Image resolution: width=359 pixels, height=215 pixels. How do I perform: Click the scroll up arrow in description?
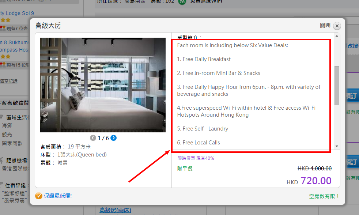coord(337,36)
